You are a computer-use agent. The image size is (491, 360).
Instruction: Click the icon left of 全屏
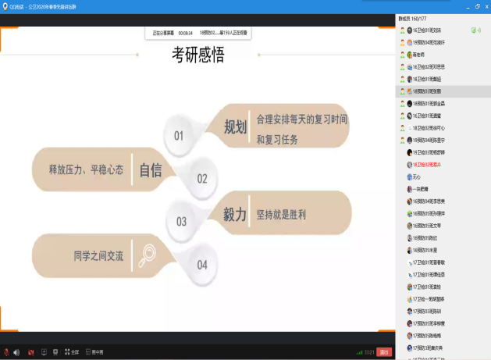pos(67,352)
